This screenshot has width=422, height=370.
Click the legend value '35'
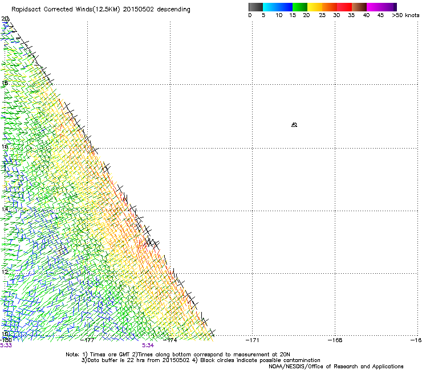(351, 15)
